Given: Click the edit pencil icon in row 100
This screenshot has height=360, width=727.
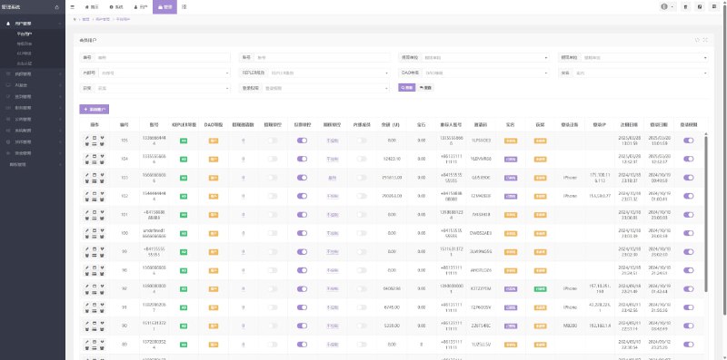Looking at the screenshot, I should 86,230.
